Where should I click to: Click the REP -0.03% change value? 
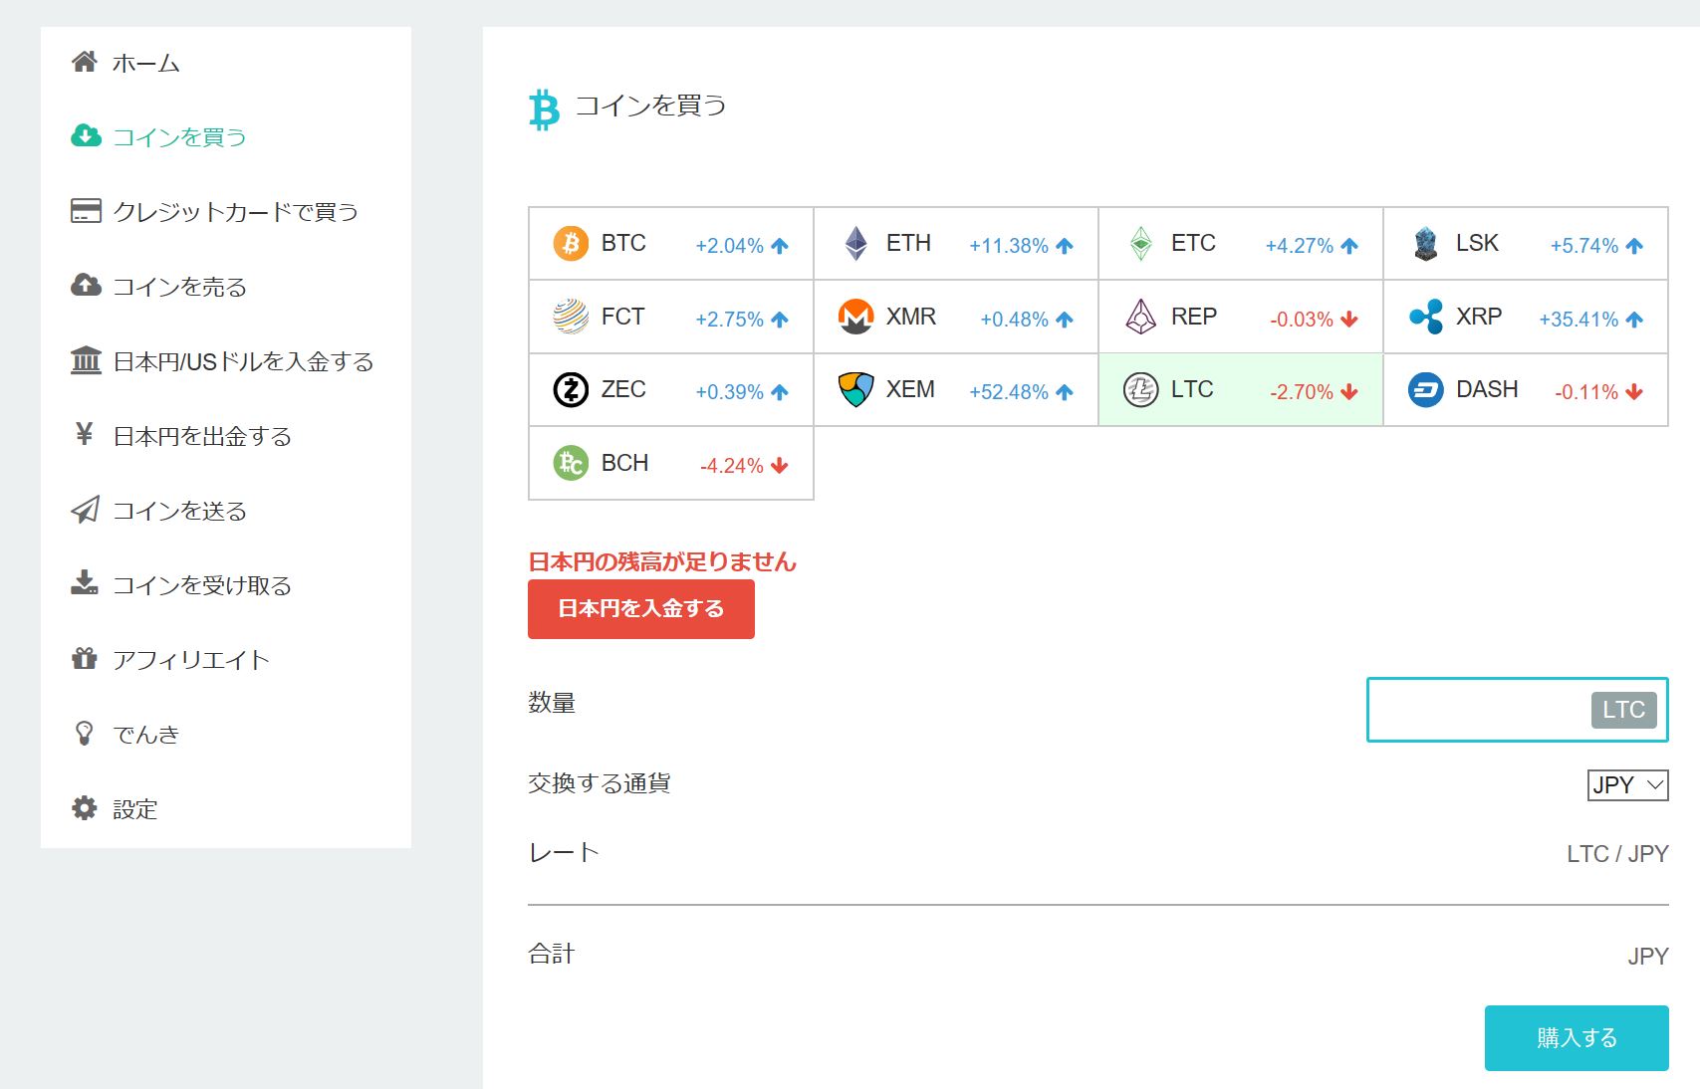[1302, 320]
